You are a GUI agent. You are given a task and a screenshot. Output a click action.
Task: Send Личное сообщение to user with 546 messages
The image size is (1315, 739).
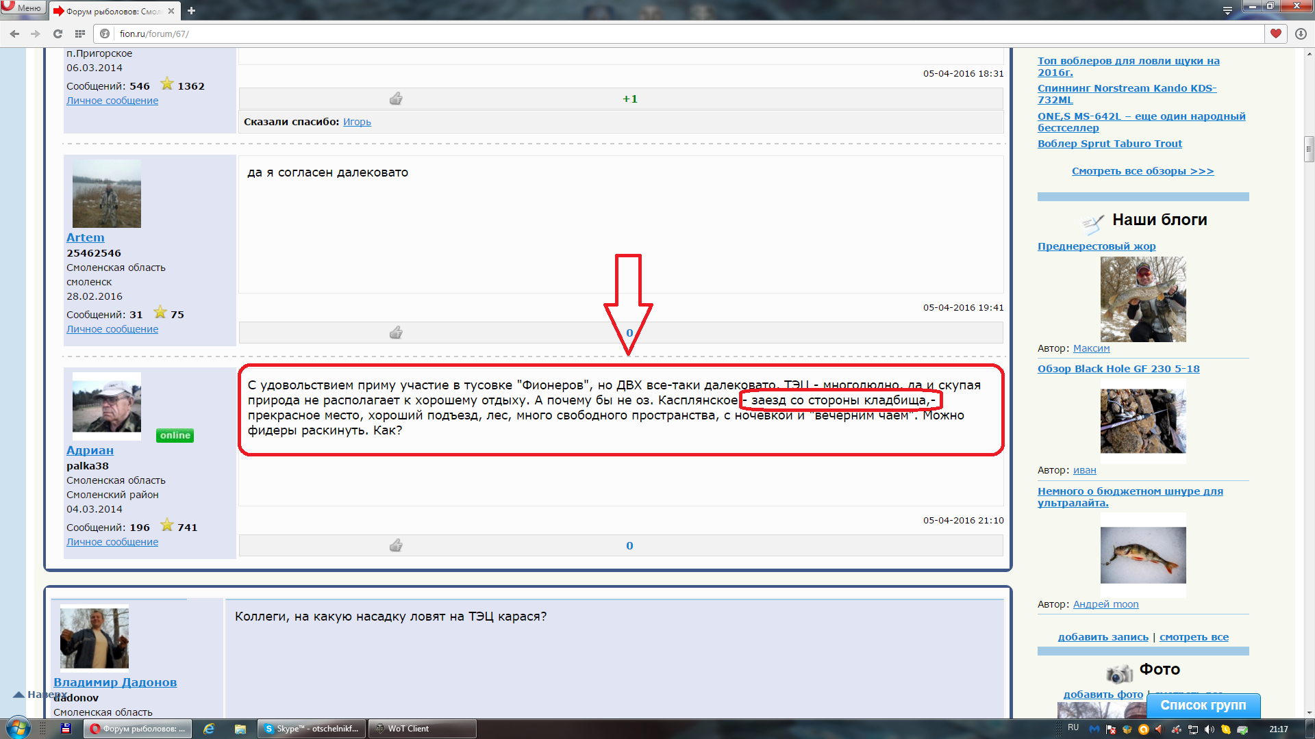pos(112,101)
